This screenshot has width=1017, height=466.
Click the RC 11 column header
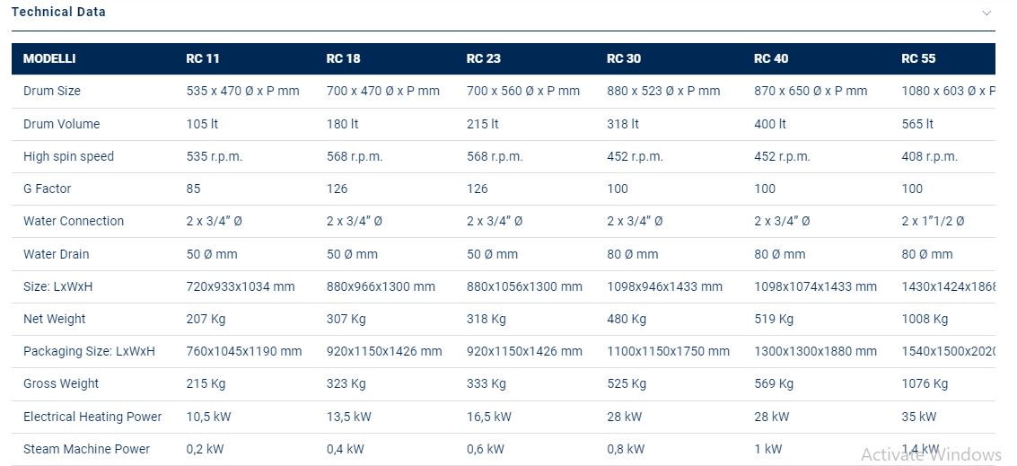pos(203,58)
